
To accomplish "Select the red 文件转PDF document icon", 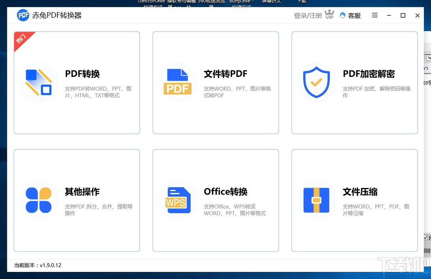I will (178, 82).
